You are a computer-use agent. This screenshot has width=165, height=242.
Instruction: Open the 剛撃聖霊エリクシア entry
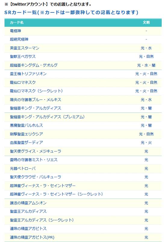point(26,134)
